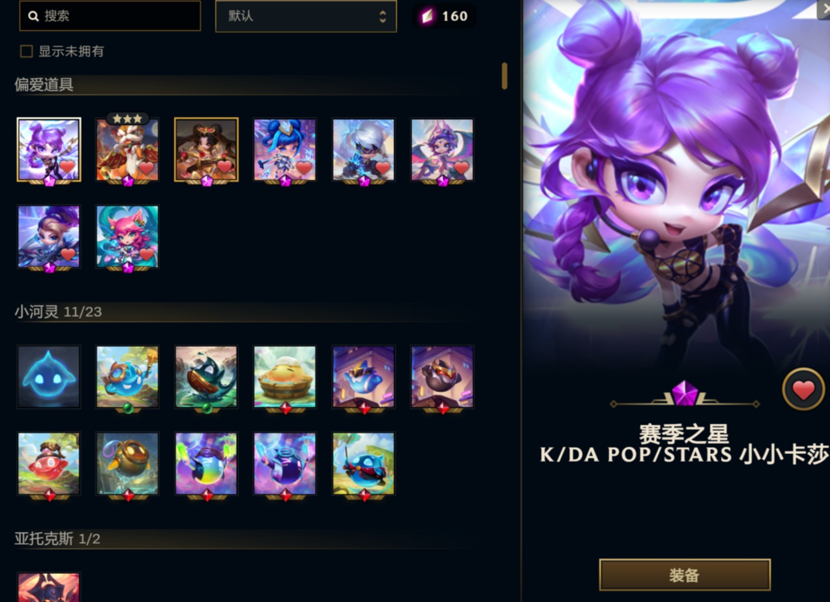Click the list's vertical scrollbar handle
The width and height of the screenshot is (830, 602).
click(504, 76)
